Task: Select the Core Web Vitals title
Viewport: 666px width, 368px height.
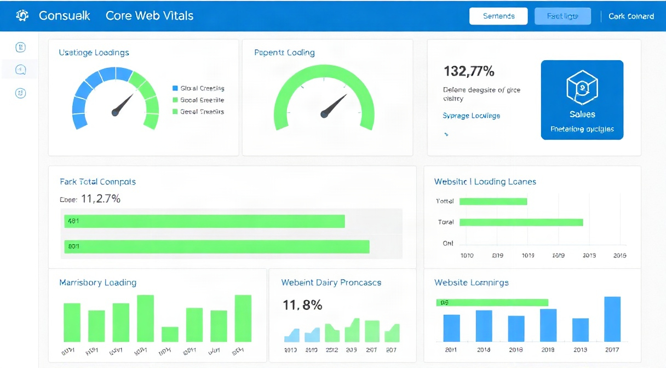Action: (150, 16)
